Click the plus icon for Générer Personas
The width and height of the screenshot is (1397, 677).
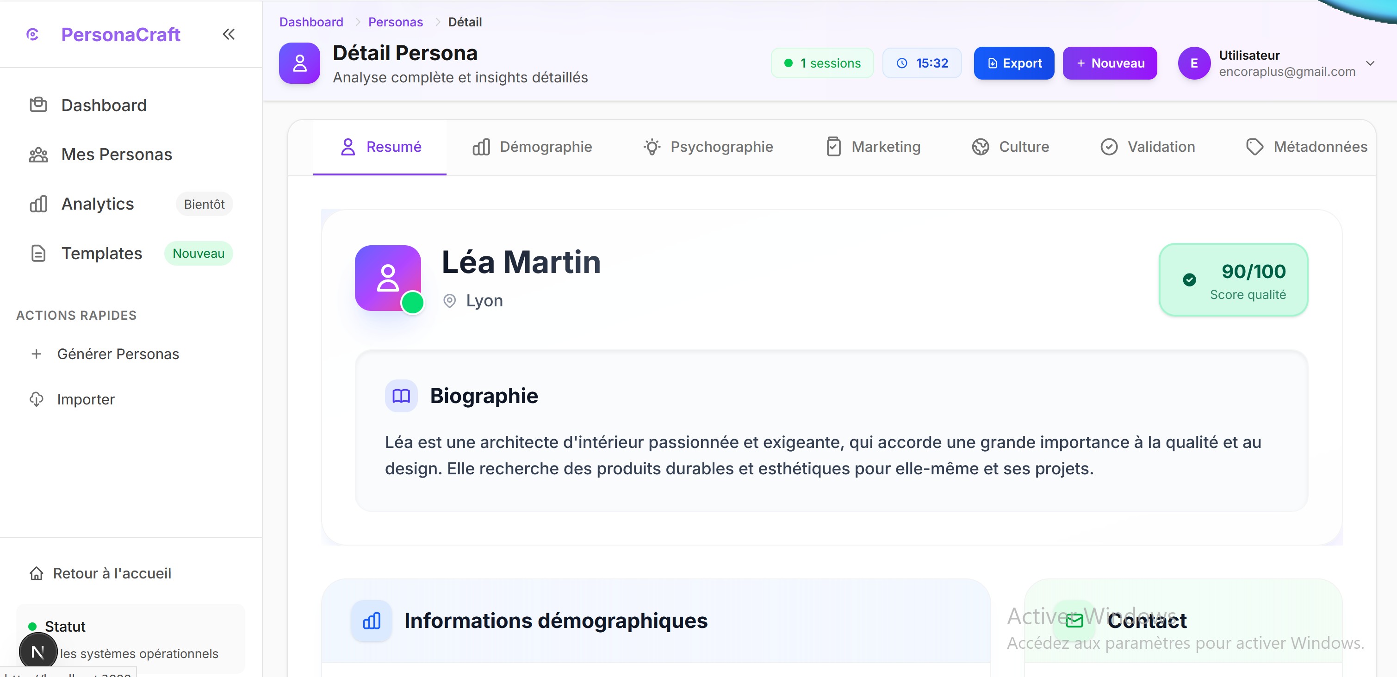pyautogui.click(x=37, y=354)
